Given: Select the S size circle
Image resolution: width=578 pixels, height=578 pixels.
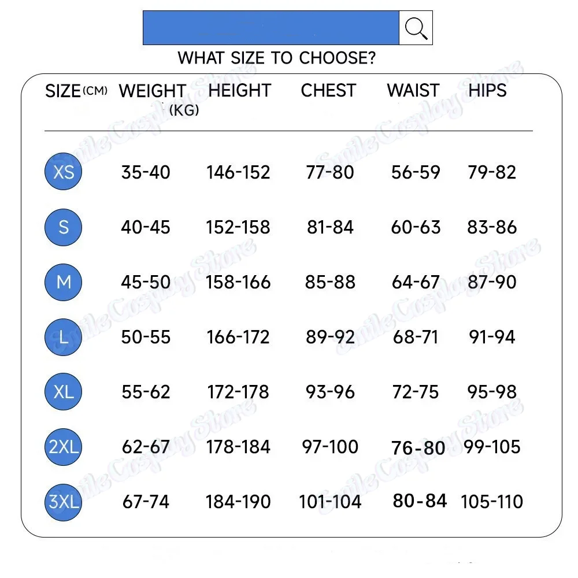Looking at the screenshot, I should (x=64, y=227).
